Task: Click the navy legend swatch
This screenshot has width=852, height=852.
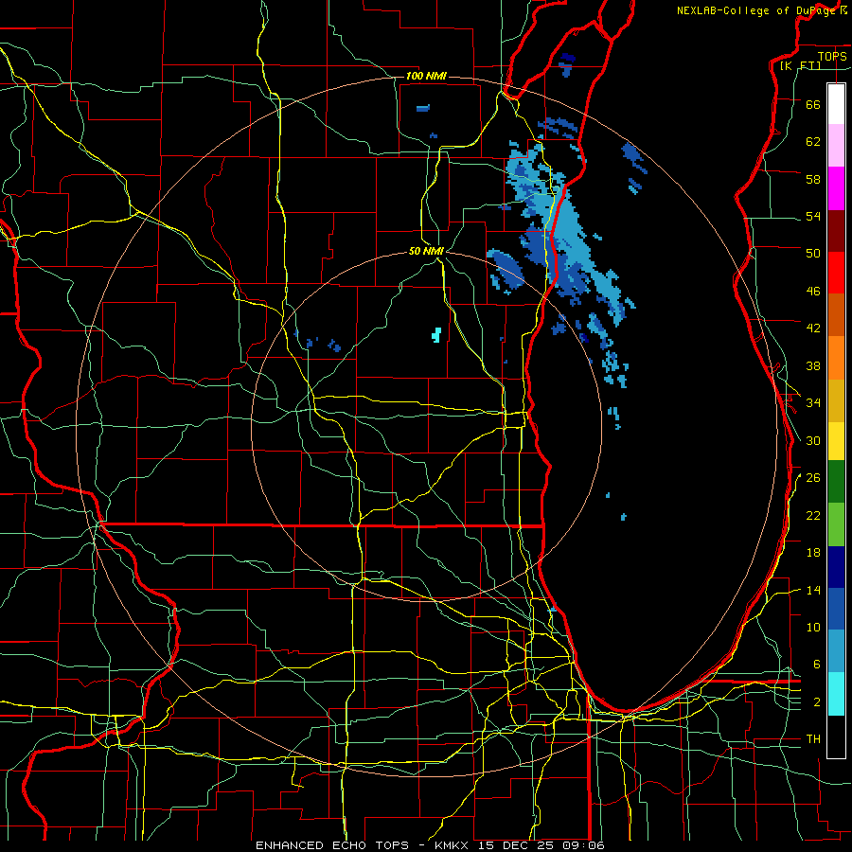Action: coord(836,567)
